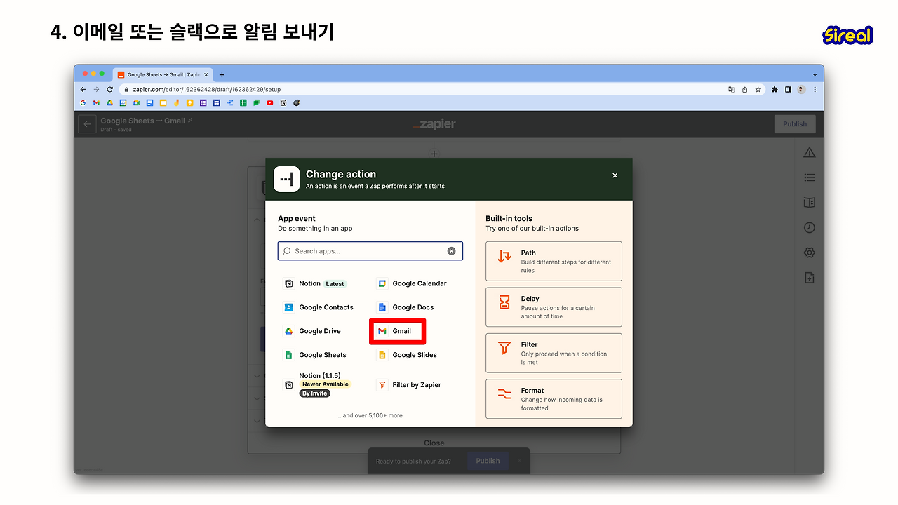Choose the Filter built-in tool
The height and width of the screenshot is (505, 898).
click(x=554, y=353)
